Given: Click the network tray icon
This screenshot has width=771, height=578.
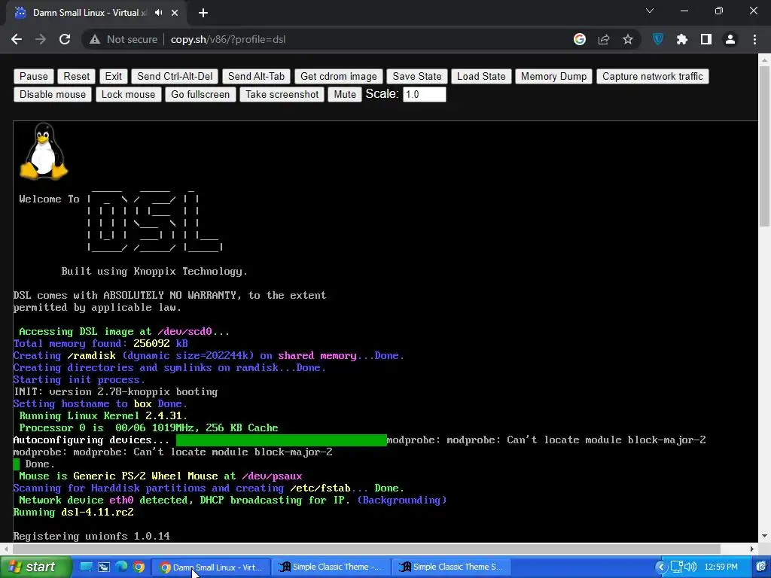Looking at the screenshot, I should click(678, 567).
